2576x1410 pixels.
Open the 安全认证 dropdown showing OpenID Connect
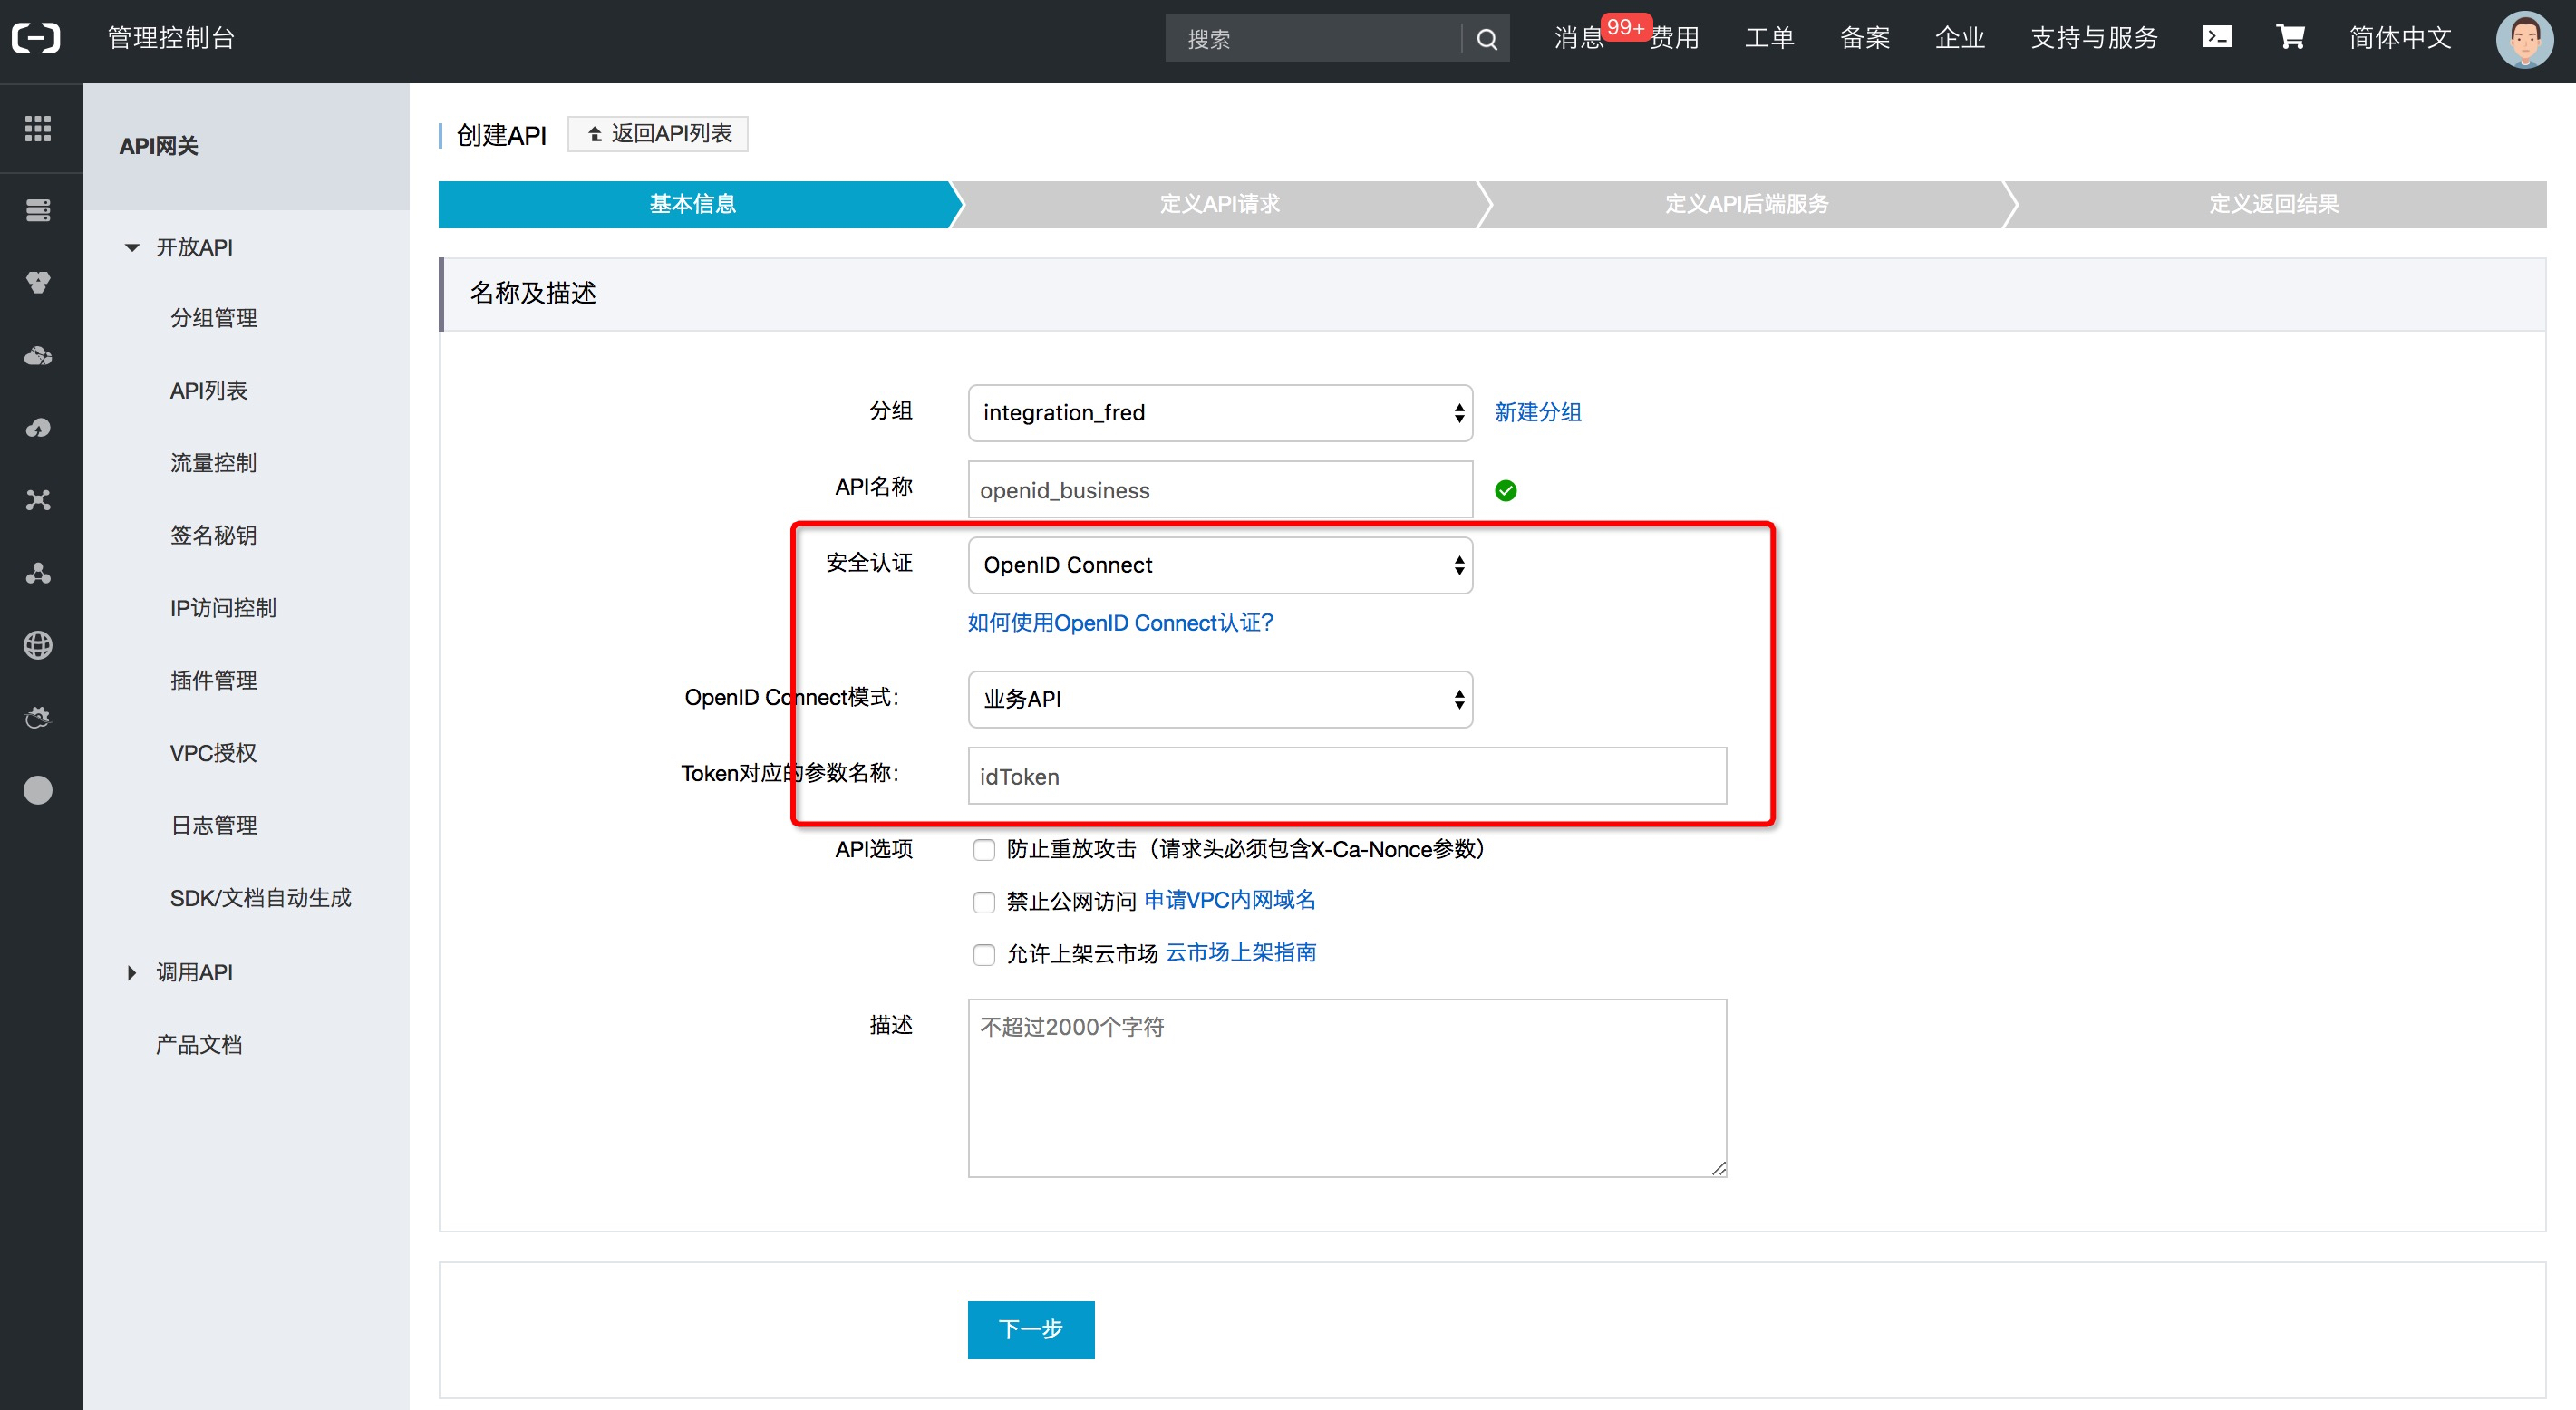pos(1219,564)
